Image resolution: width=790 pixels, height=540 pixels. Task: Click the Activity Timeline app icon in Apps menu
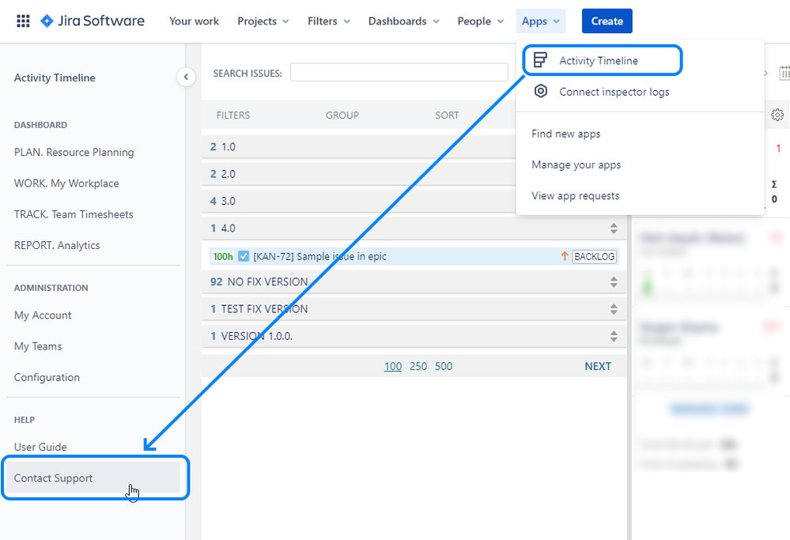pos(540,60)
